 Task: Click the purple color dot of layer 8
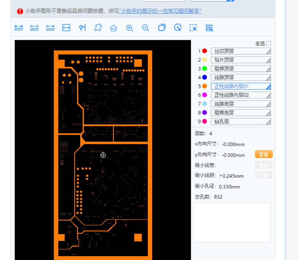[x=205, y=112]
